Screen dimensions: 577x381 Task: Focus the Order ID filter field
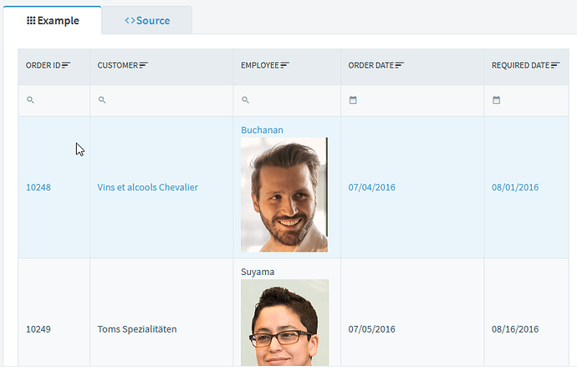(54, 101)
